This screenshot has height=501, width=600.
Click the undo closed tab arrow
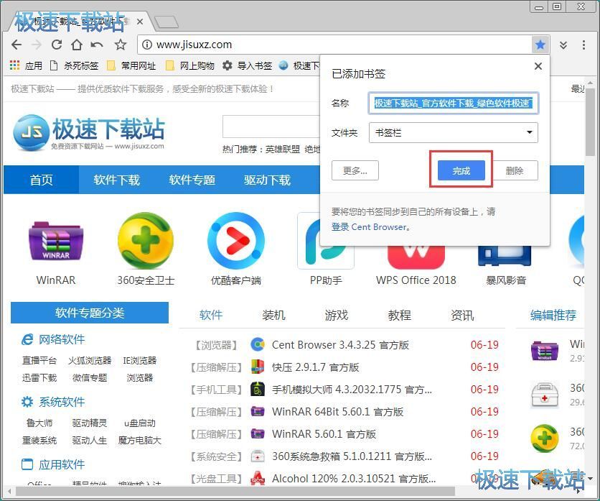click(97, 45)
